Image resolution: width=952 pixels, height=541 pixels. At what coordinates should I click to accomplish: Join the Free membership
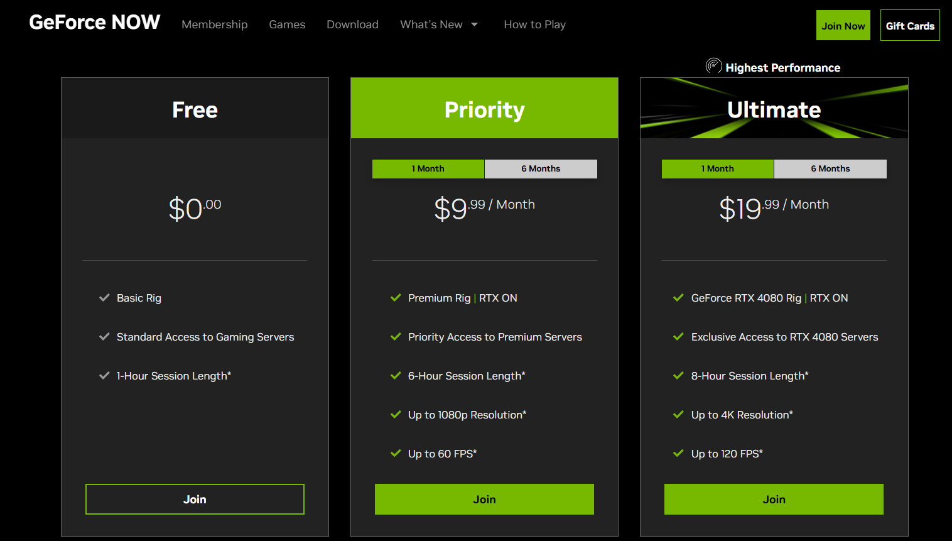coord(195,499)
